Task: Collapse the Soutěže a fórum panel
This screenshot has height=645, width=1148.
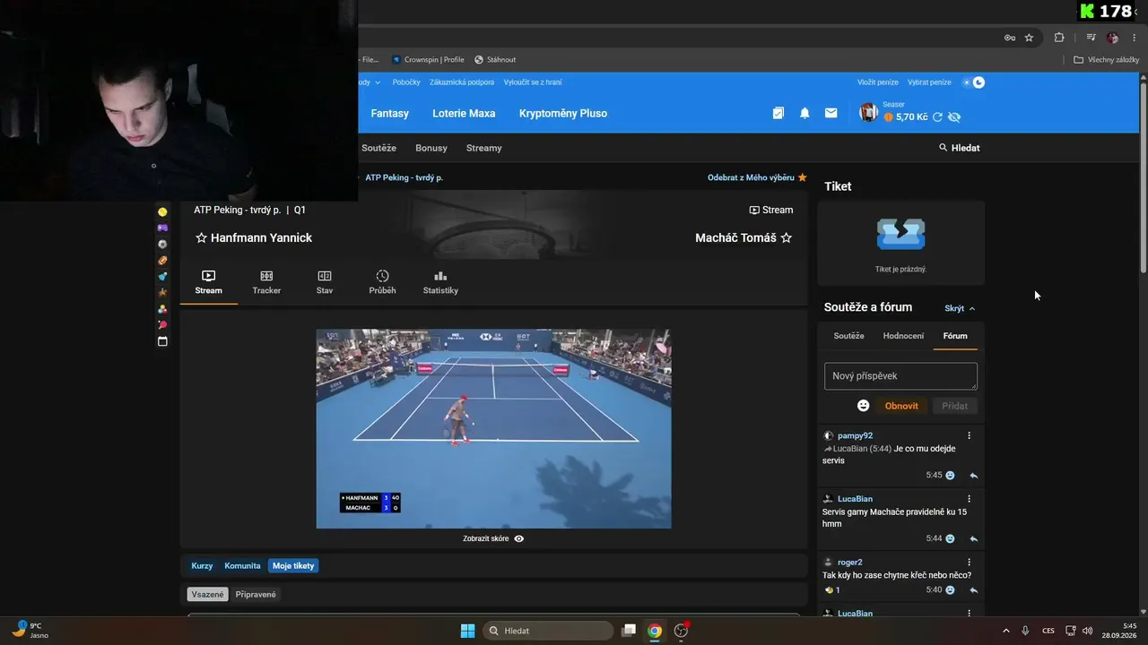Action: point(960,308)
